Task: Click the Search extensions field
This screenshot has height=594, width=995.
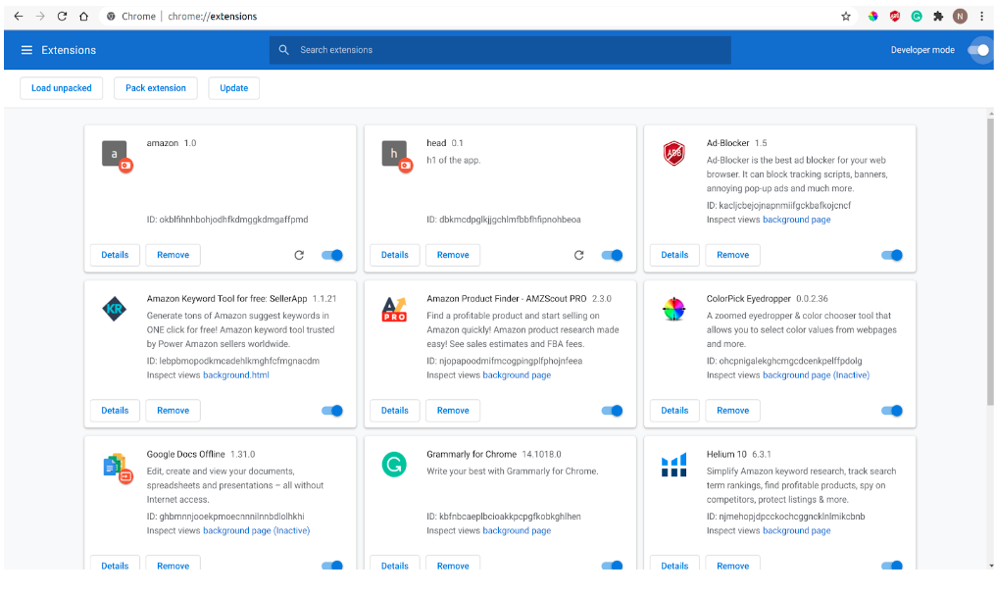Action: pos(500,50)
